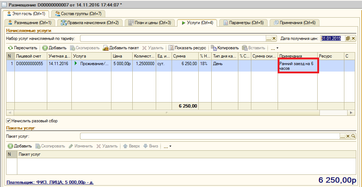Image resolution: width=362 pixels, height=187 pixels.
Task: Click Копировать toolbar button
Action: click(x=225, y=48)
